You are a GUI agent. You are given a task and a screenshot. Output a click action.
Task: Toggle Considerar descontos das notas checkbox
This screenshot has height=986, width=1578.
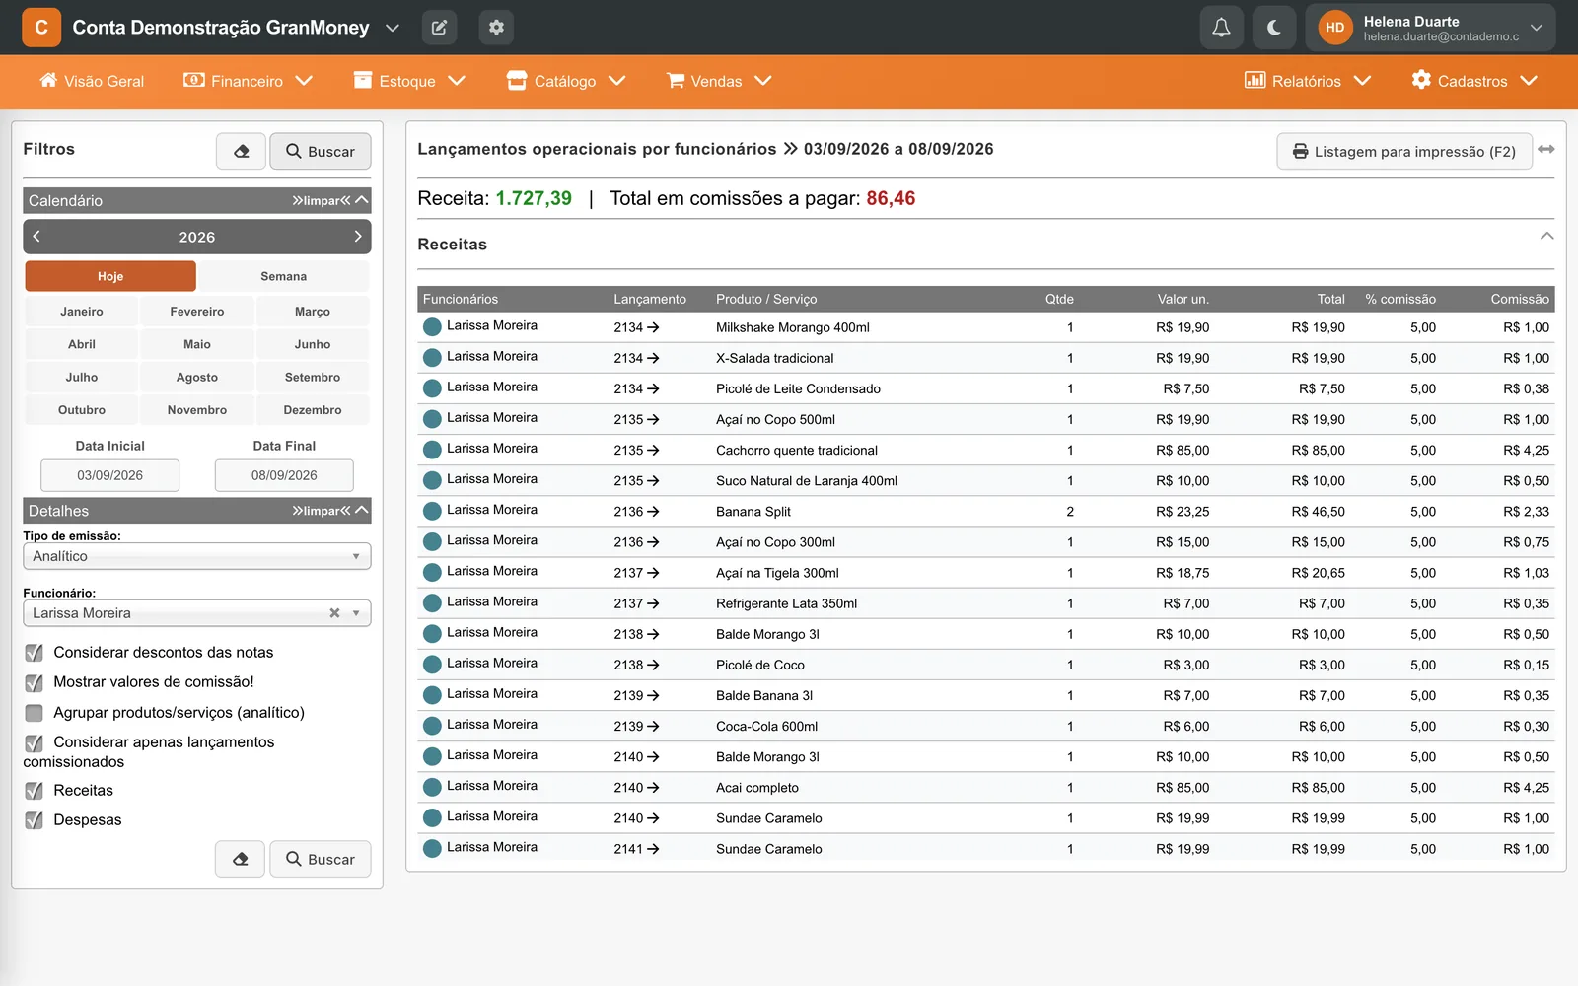pos(34,653)
